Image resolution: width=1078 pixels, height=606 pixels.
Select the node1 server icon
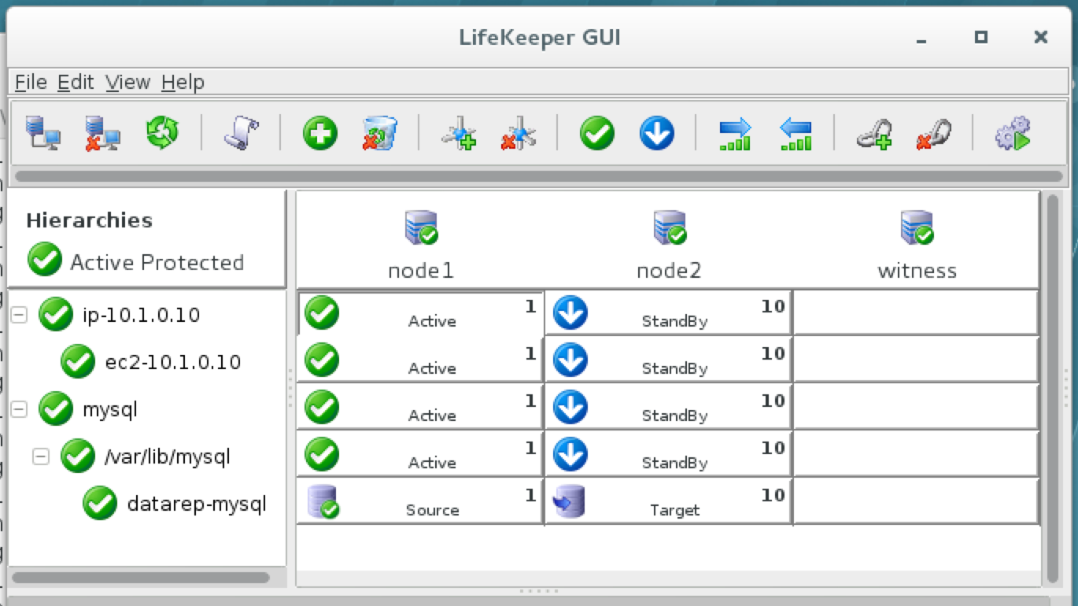click(x=421, y=227)
